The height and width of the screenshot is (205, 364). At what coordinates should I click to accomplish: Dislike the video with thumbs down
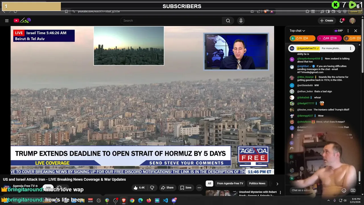pos(152,188)
